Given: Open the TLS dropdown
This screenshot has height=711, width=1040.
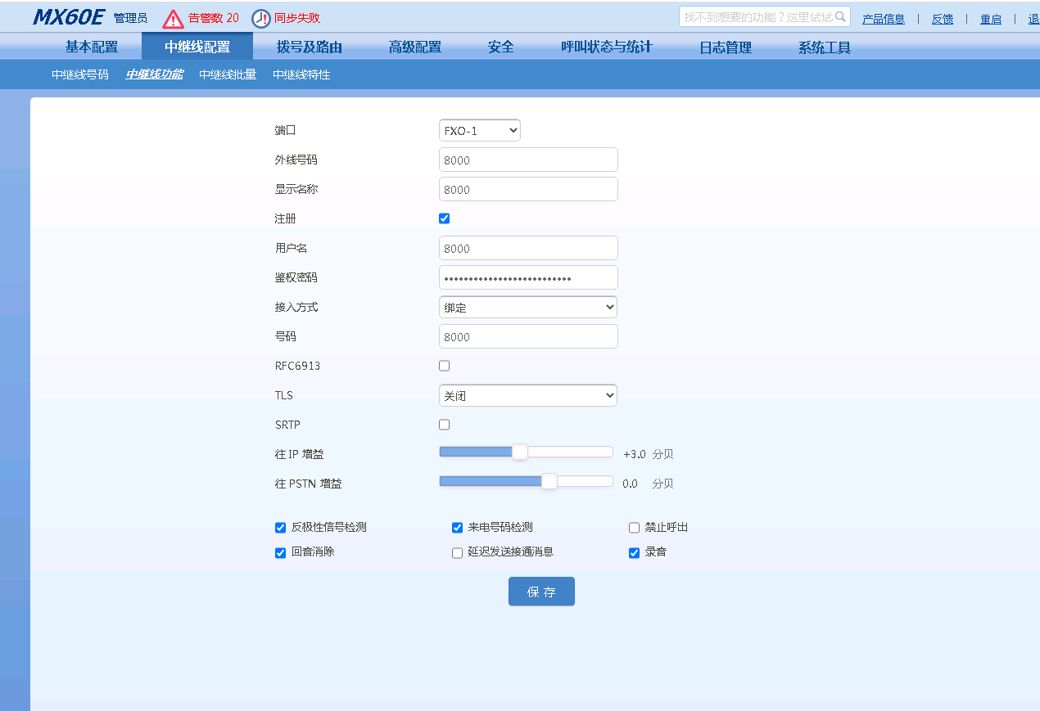Looking at the screenshot, I should (527, 394).
